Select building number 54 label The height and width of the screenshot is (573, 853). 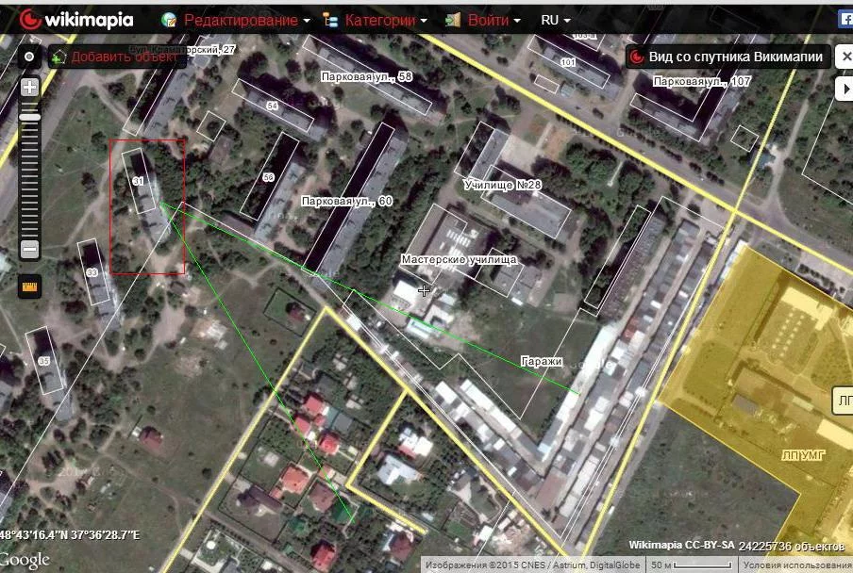(x=272, y=106)
